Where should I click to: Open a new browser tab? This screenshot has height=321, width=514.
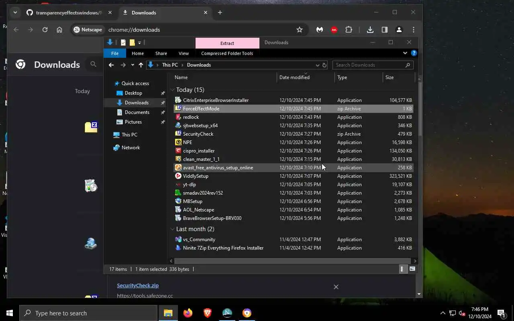pos(220,12)
